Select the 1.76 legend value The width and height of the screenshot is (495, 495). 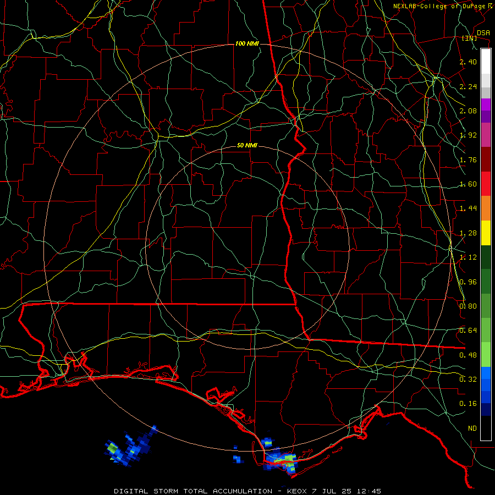click(468, 159)
